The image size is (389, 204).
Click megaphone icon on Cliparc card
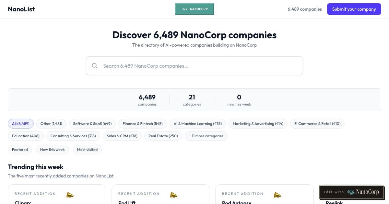[x=70, y=195]
